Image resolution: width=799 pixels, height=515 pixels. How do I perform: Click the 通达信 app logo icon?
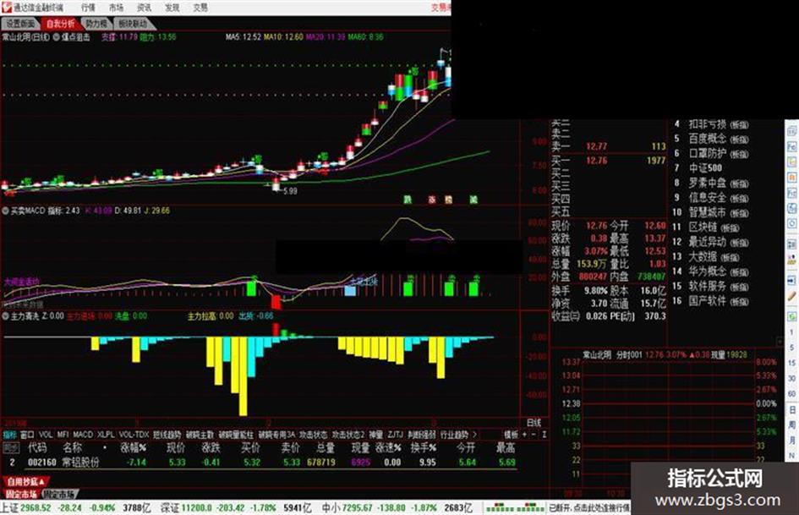[x=7, y=7]
